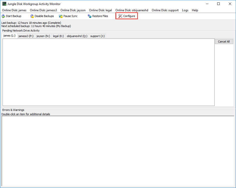Click the Disable Backups icon

[32, 16]
